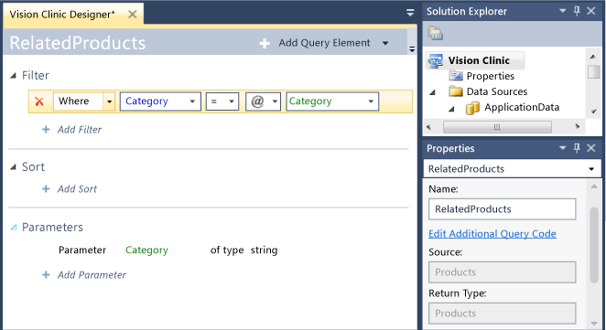
Task: Delete the Where filter with red X
Action: point(39,101)
